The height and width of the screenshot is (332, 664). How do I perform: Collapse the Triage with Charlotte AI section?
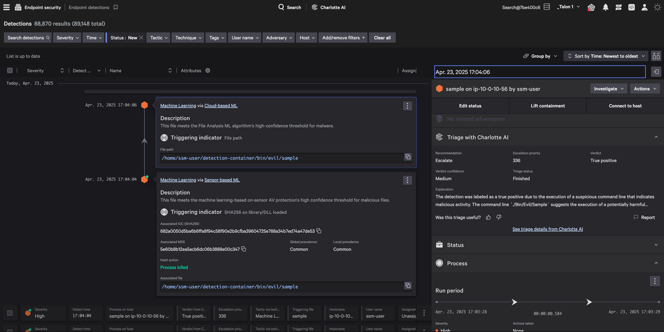pos(656,137)
